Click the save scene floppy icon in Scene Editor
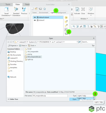Screen dimensions: 106x113 pos(40,9)
